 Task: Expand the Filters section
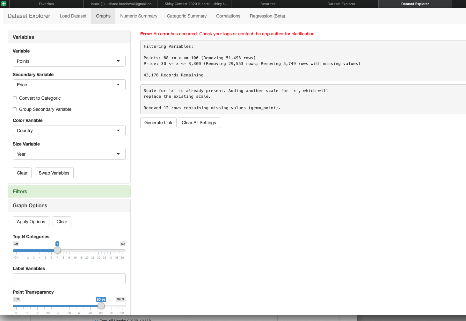[69, 191]
